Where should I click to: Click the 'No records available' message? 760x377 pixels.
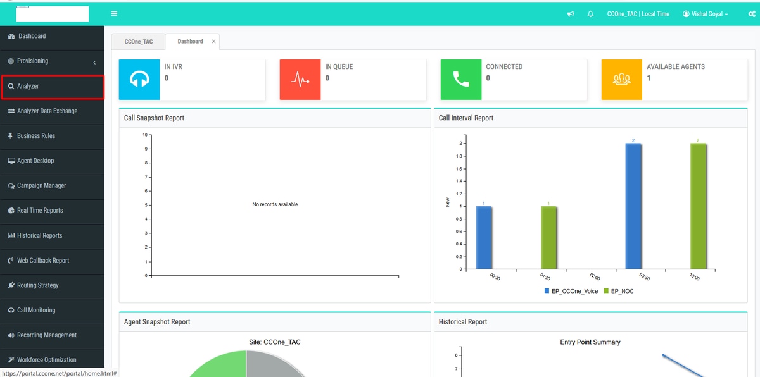tap(275, 204)
